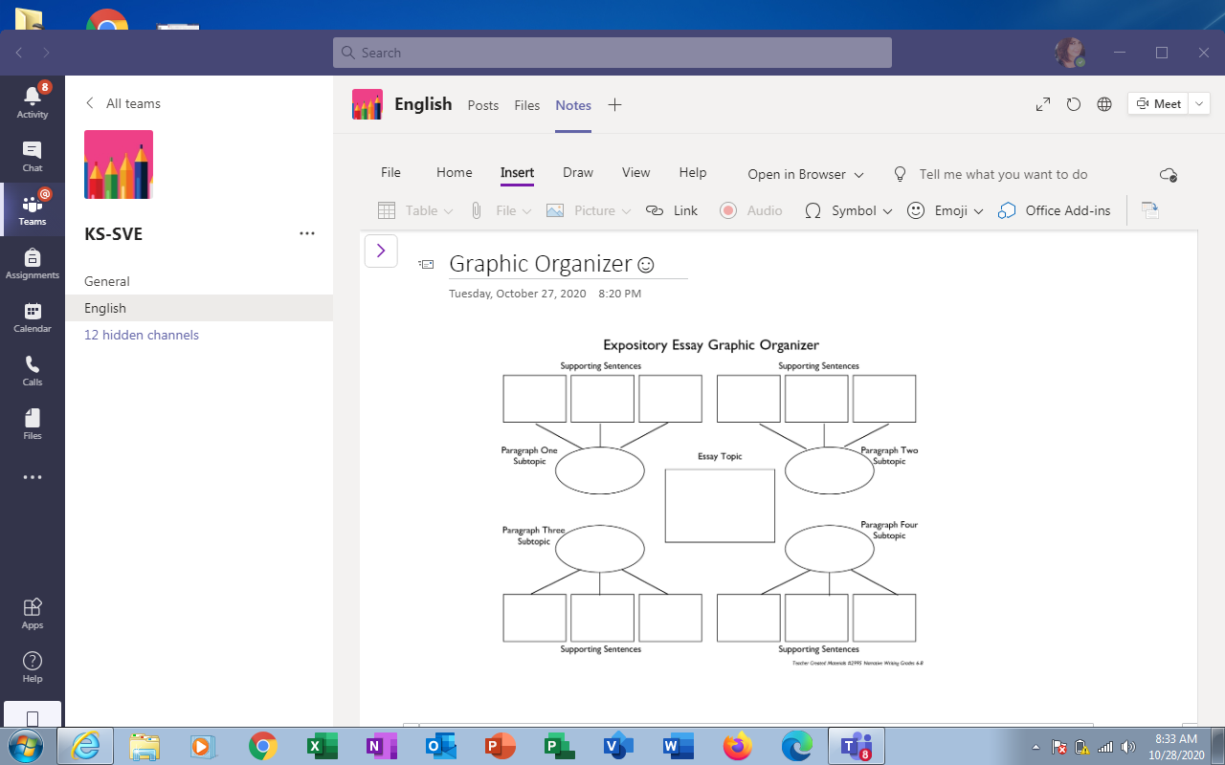
Task: Open the Home ribbon tab
Action: (x=455, y=173)
